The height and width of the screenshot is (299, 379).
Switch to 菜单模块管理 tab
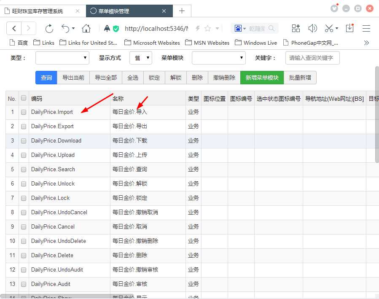(129, 11)
